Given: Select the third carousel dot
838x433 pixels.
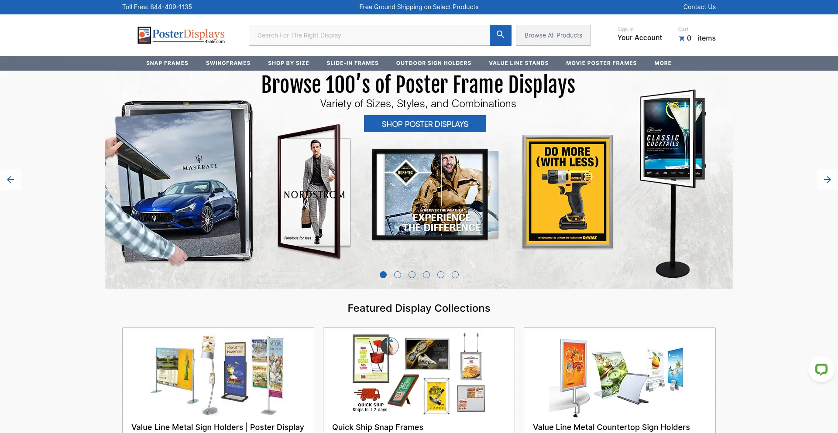Looking at the screenshot, I should tap(412, 275).
